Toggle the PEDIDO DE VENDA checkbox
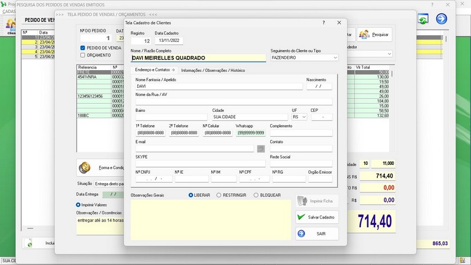The height and width of the screenshot is (265, 471). pyautogui.click(x=82, y=48)
